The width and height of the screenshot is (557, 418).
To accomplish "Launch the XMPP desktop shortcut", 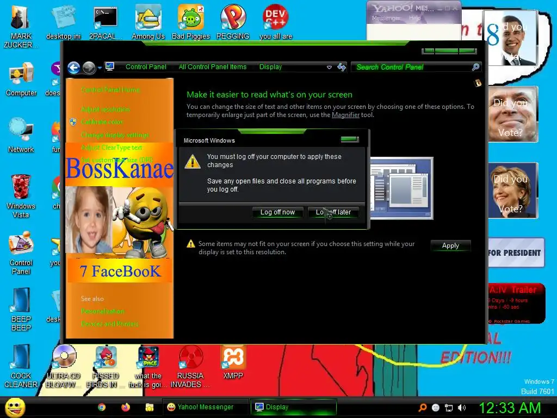I will pos(233,362).
